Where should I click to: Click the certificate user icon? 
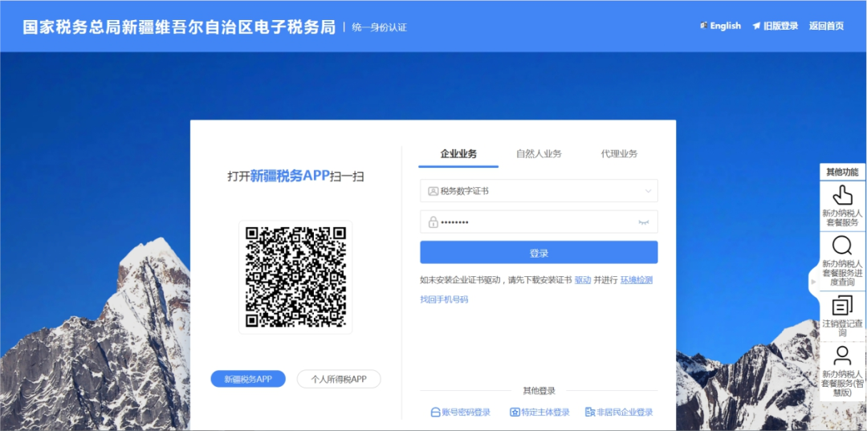pos(433,191)
